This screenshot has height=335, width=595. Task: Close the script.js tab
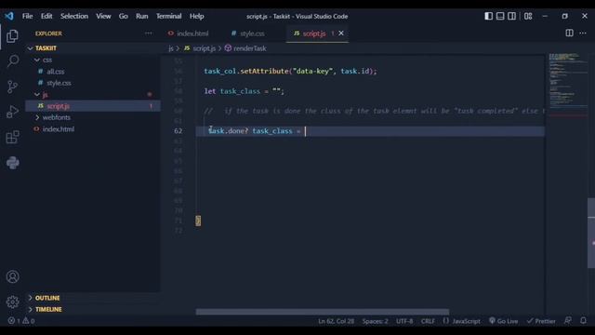341,33
